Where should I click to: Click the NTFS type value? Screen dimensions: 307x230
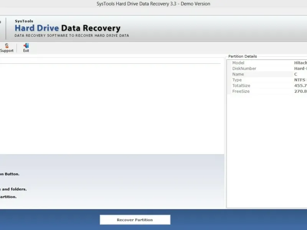(300, 80)
